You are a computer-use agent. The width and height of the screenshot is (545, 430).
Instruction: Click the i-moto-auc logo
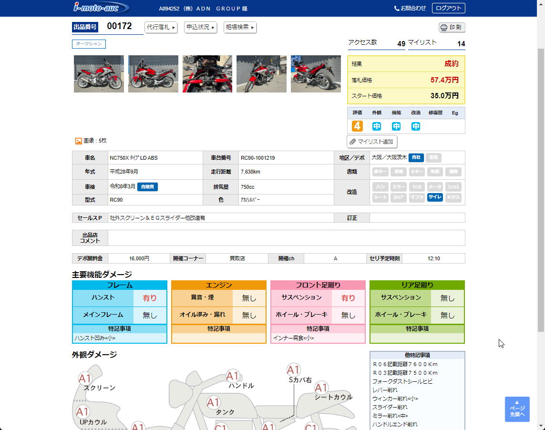tap(101, 7)
